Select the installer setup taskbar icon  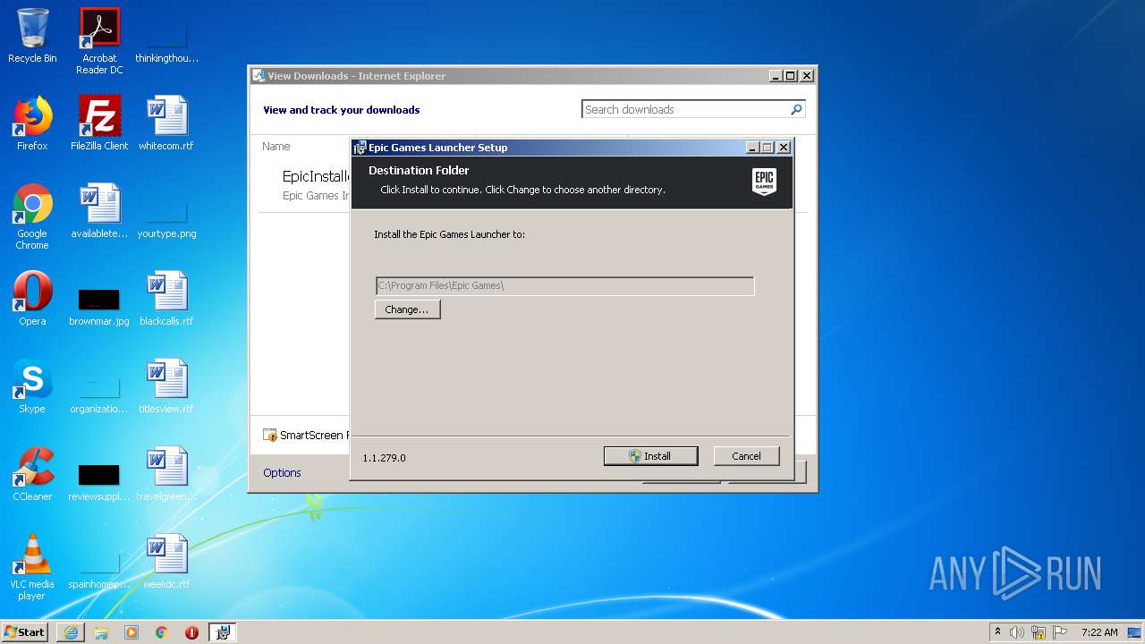click(x=223, y=631)
